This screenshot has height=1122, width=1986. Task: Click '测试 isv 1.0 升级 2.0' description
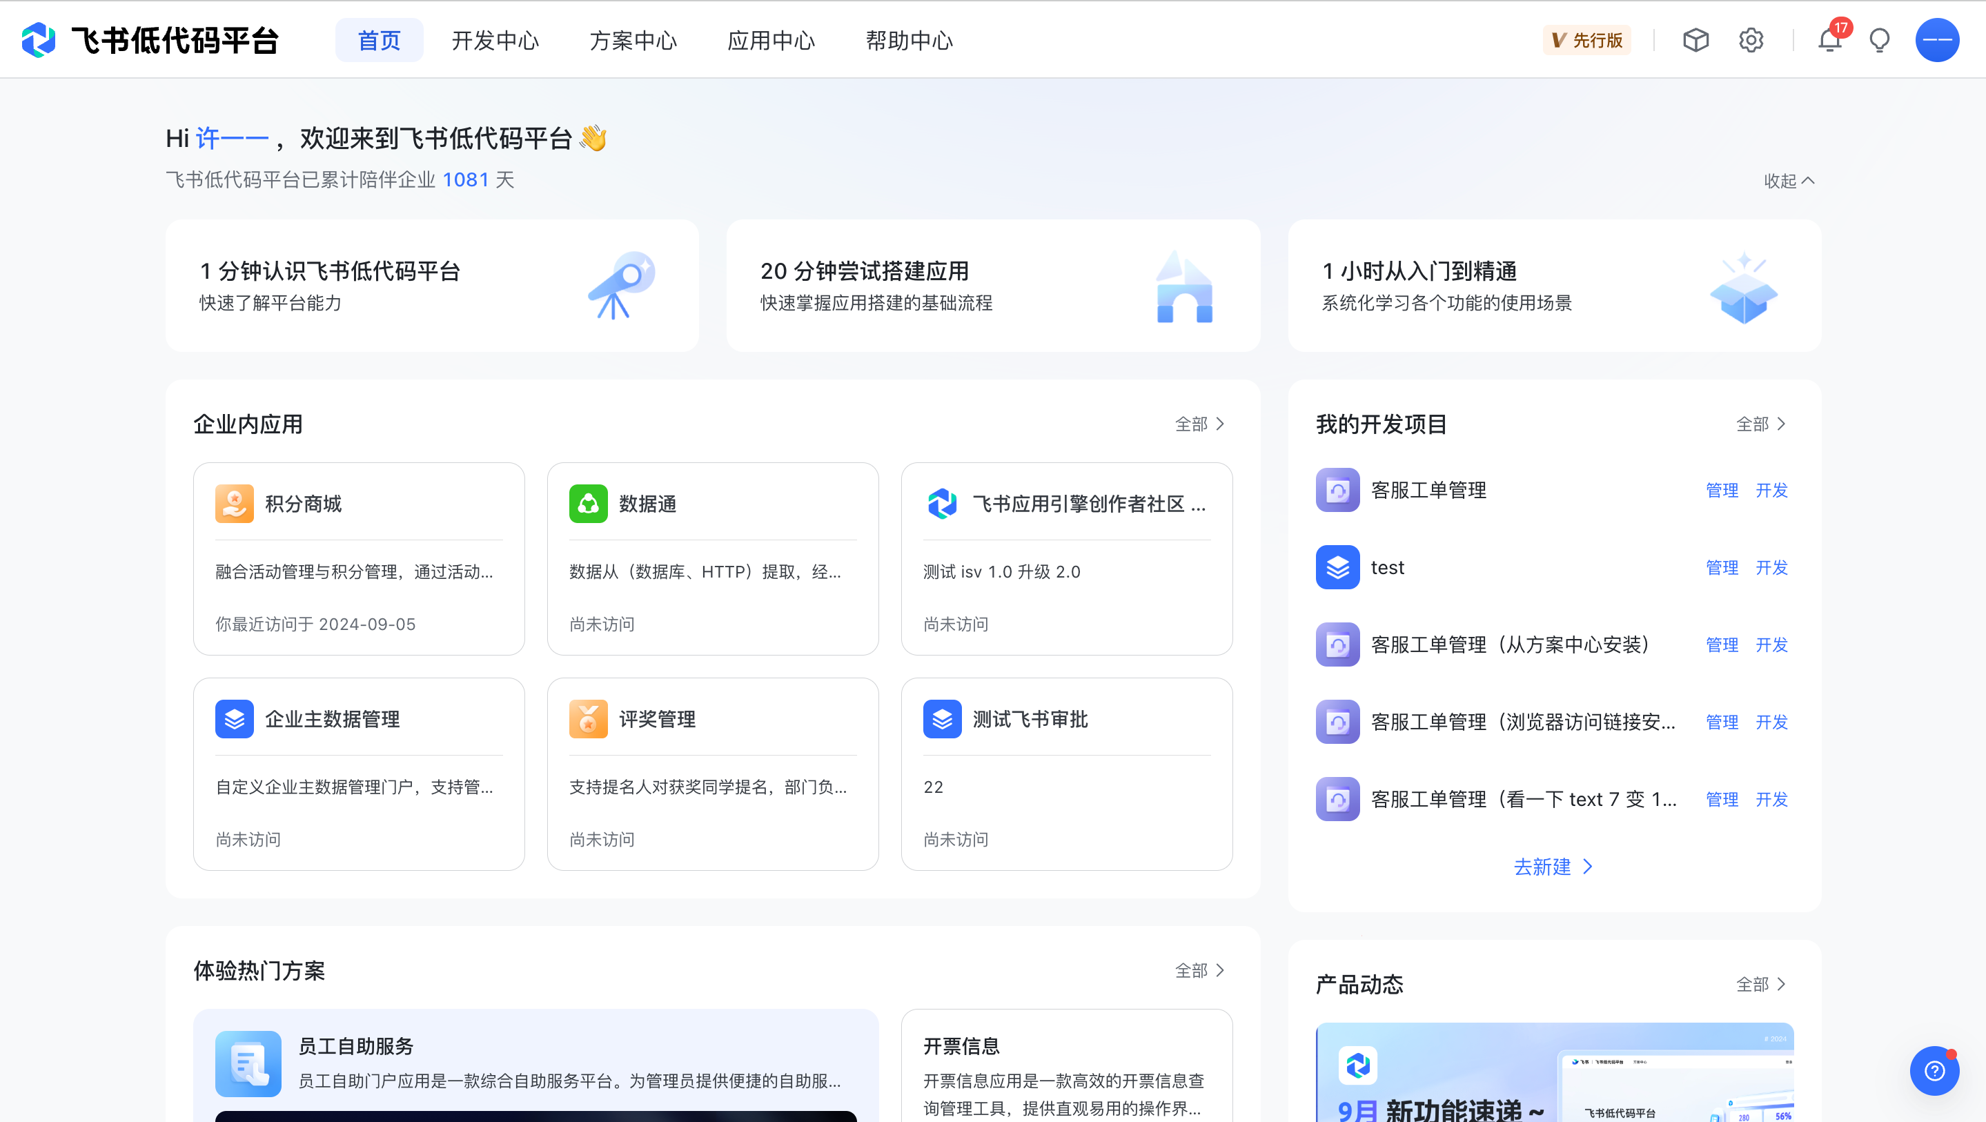click(1001, 571)
